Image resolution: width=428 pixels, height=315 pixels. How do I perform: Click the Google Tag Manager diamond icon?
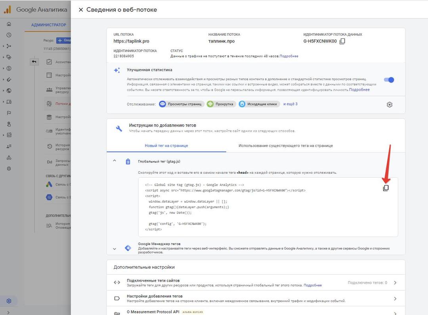pyautogui.click(x=128, y=248)
